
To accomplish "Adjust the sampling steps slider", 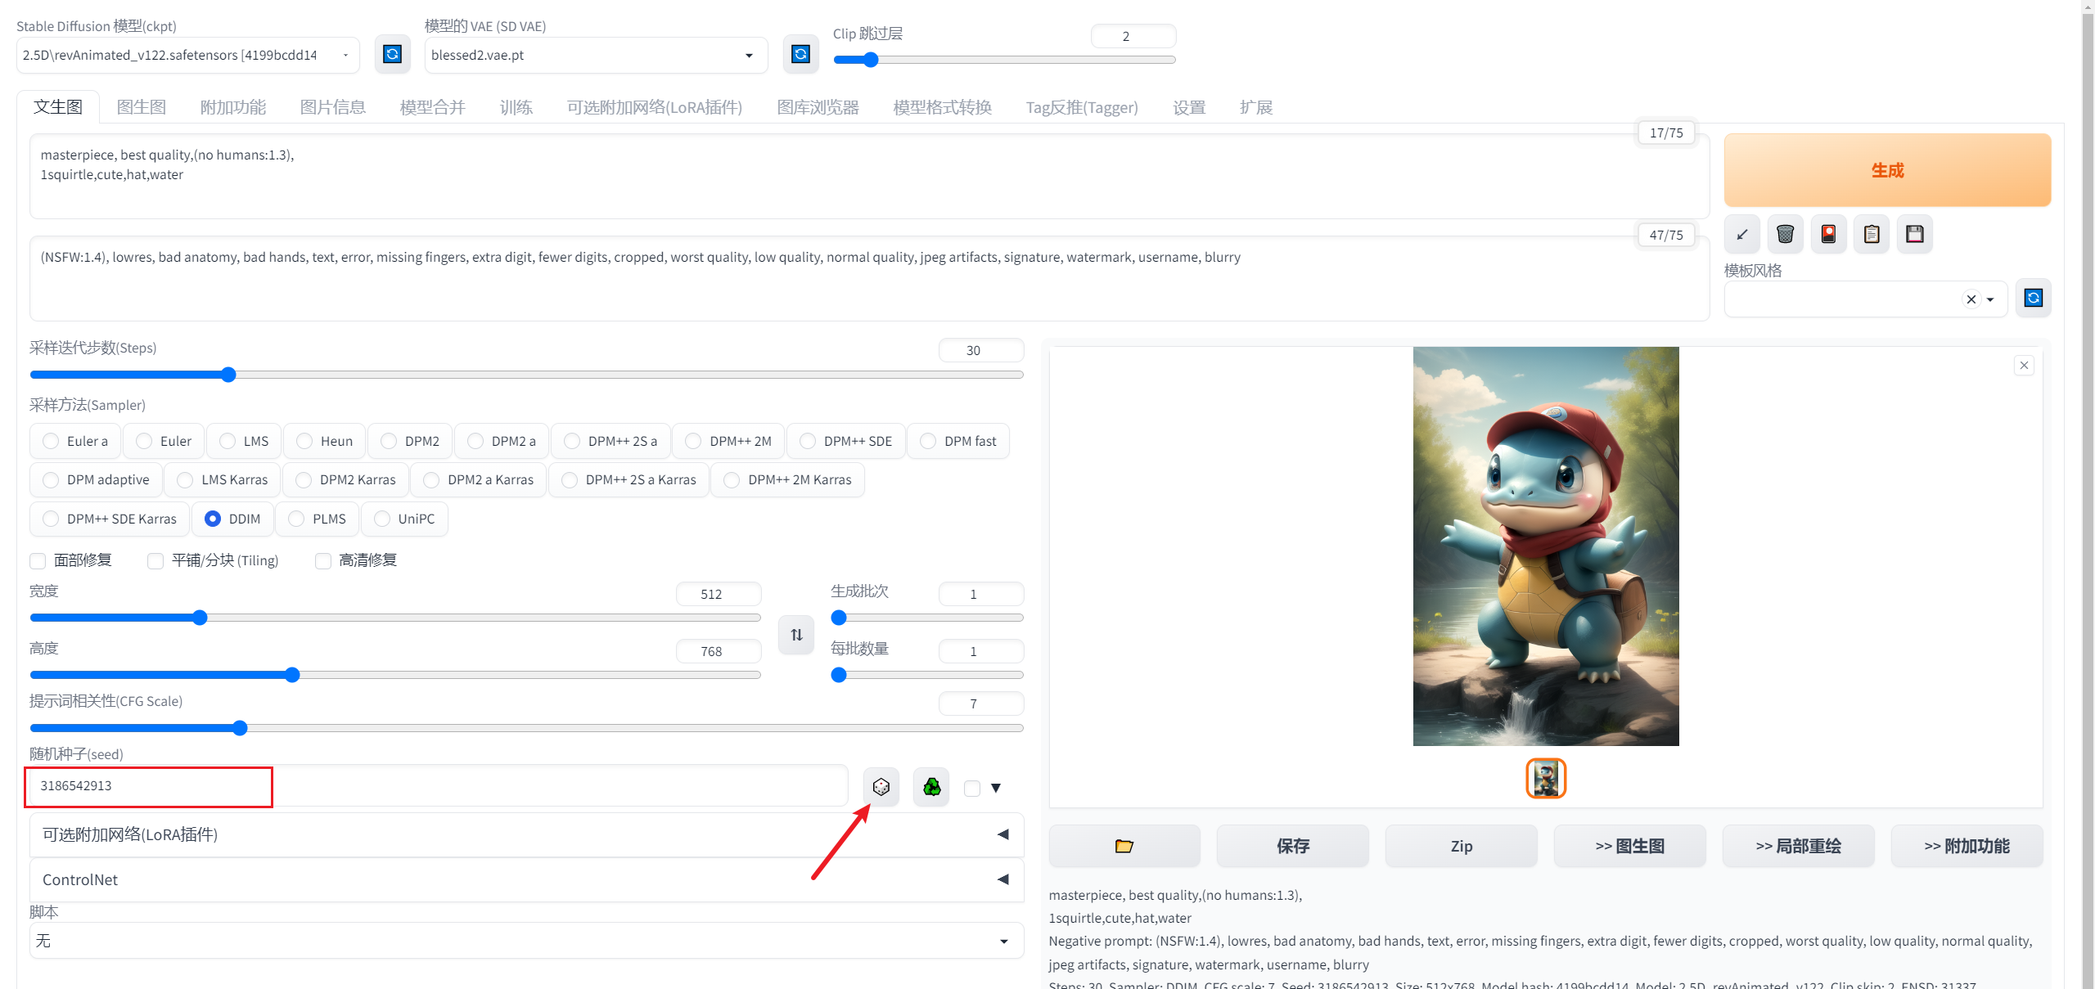I will (527, 375).
